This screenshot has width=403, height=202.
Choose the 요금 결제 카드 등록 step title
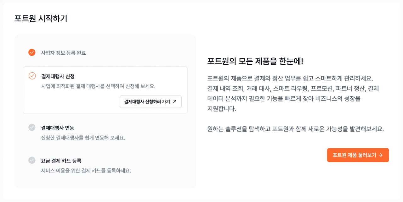tap(61, 161)
